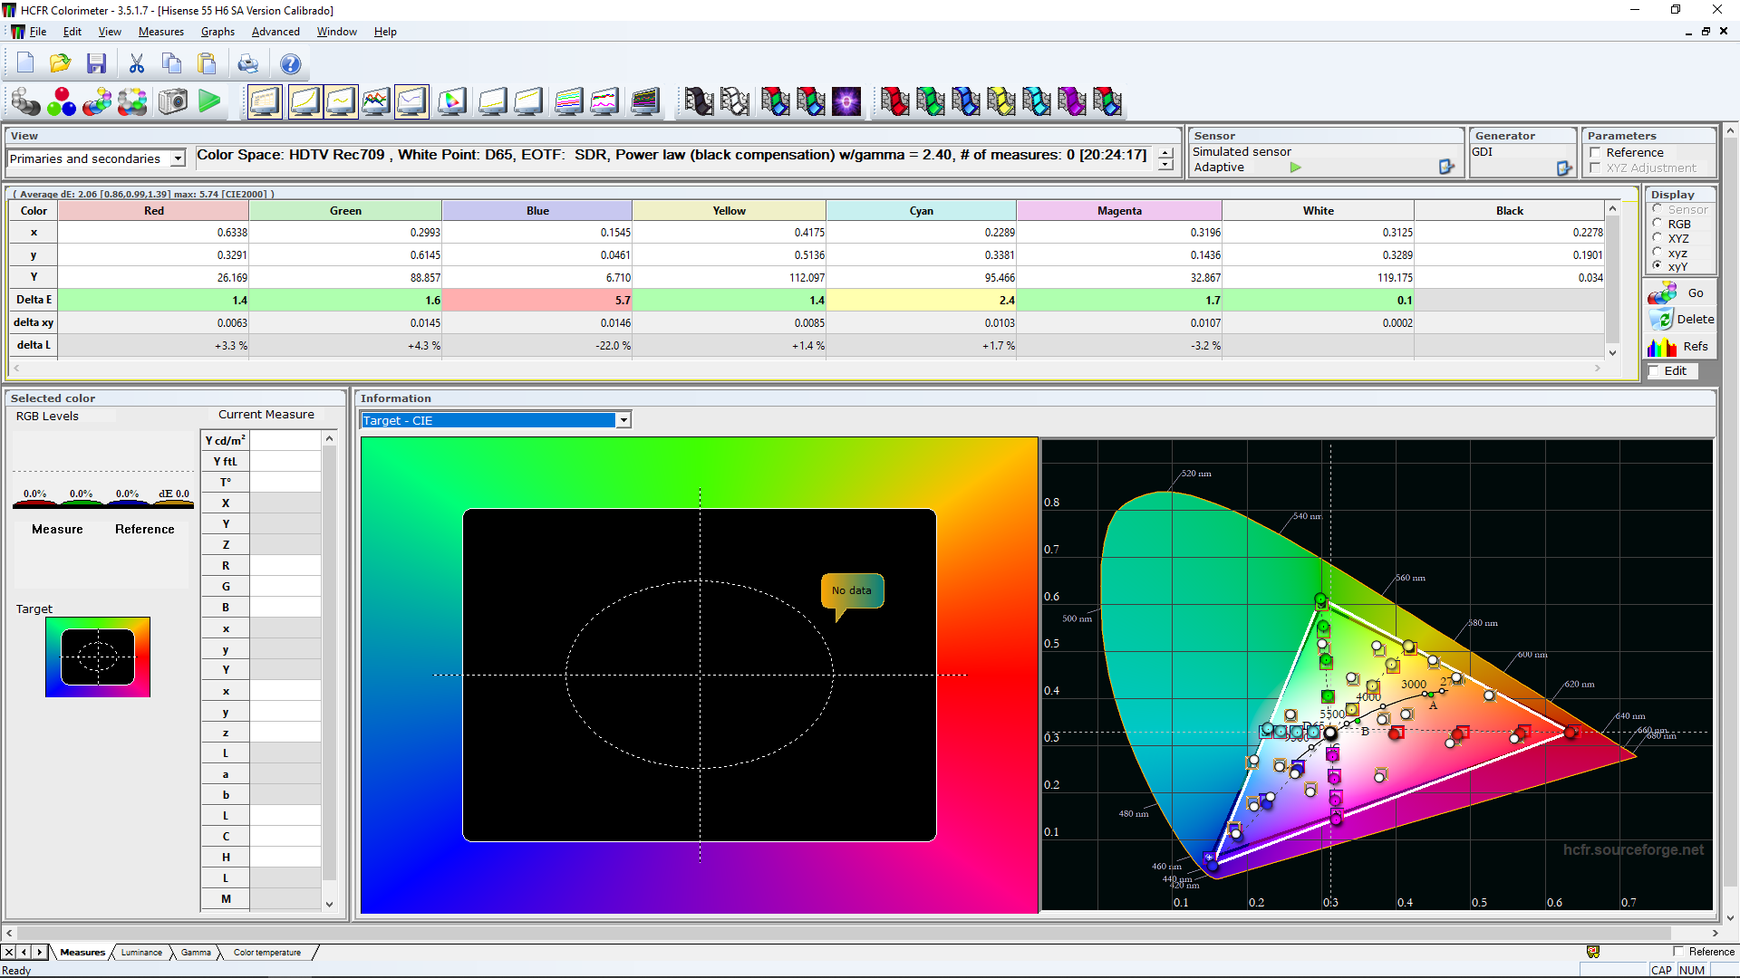Click the Save file toolbar icon
This screenshot has height=978, width=1740.
[96, 63]
